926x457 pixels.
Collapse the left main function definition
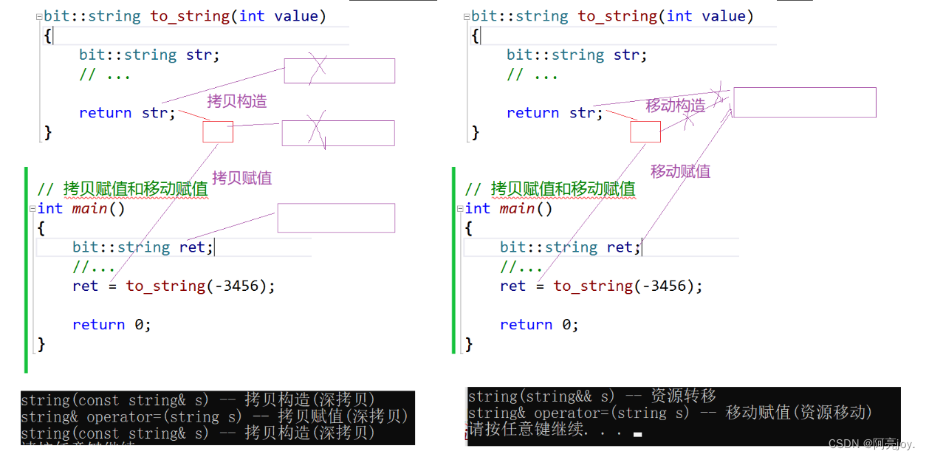[32, 208]
